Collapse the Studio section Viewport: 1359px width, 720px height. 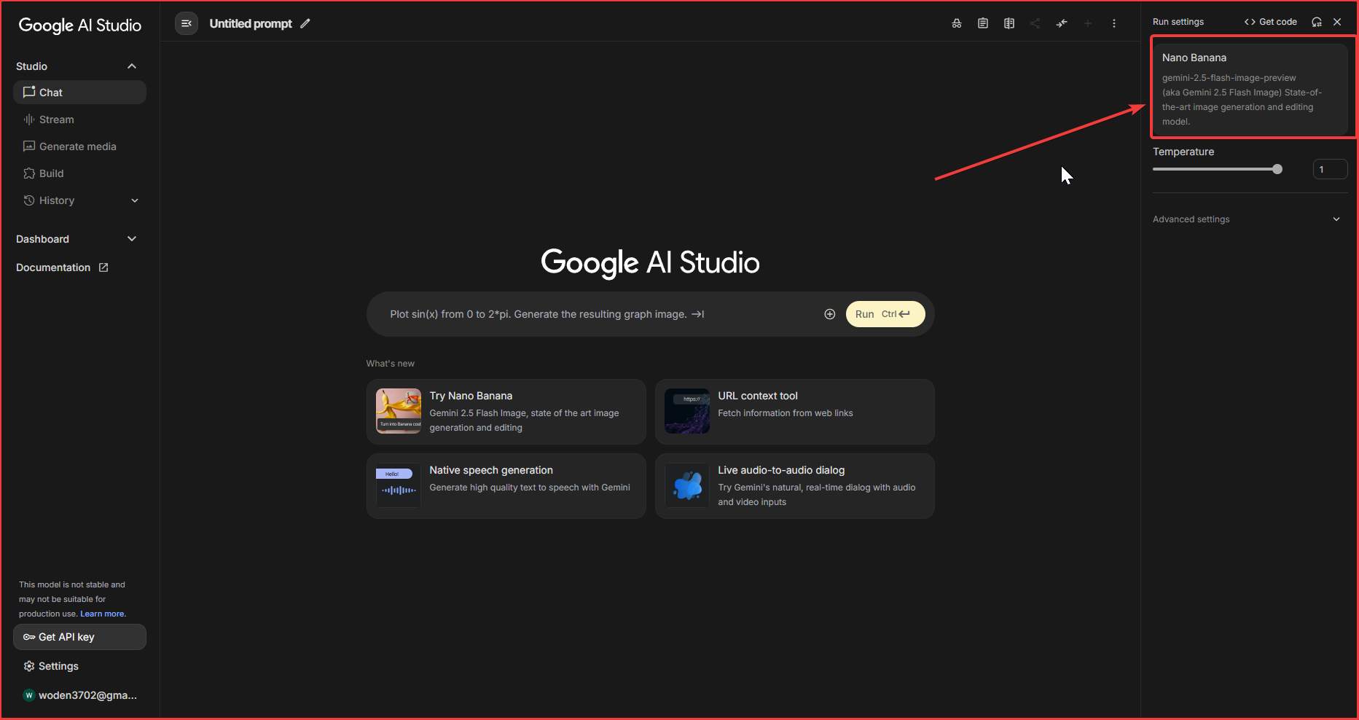coord(132,66)
